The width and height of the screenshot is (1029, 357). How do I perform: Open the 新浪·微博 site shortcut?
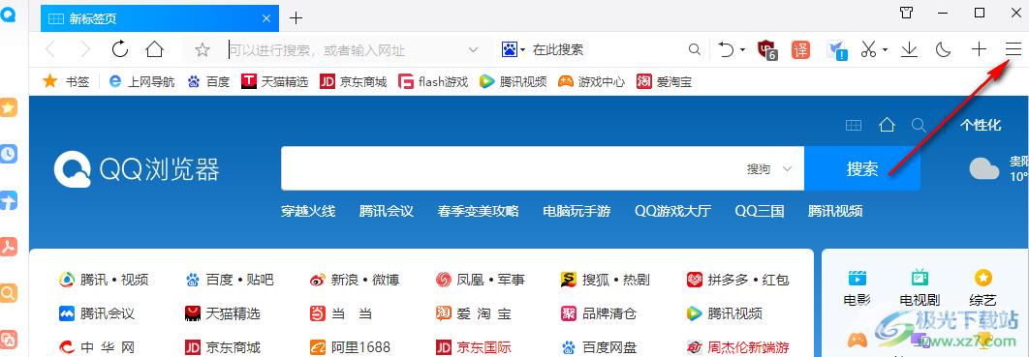coord(355,280)
